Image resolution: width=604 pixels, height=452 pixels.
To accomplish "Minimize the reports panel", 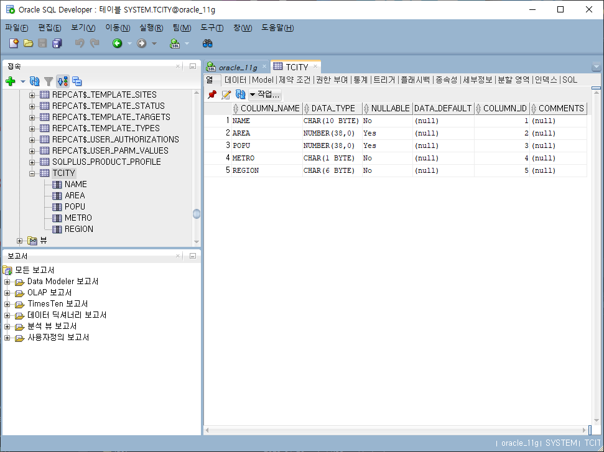I will (193, 256).
